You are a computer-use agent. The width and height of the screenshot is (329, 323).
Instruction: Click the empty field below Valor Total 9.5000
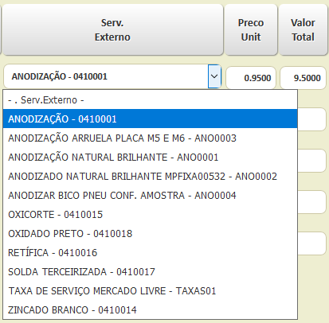(311, 119)
